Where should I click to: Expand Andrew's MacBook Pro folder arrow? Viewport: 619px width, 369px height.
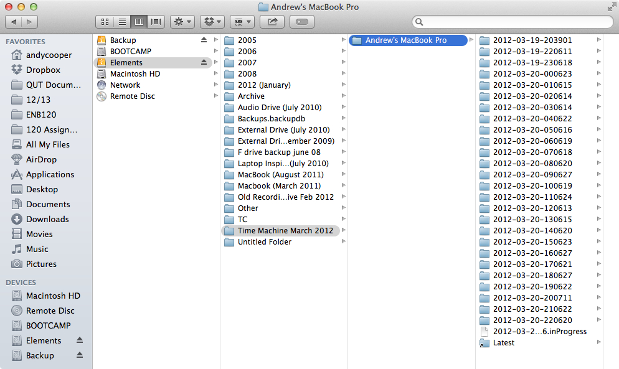point(471,40)
